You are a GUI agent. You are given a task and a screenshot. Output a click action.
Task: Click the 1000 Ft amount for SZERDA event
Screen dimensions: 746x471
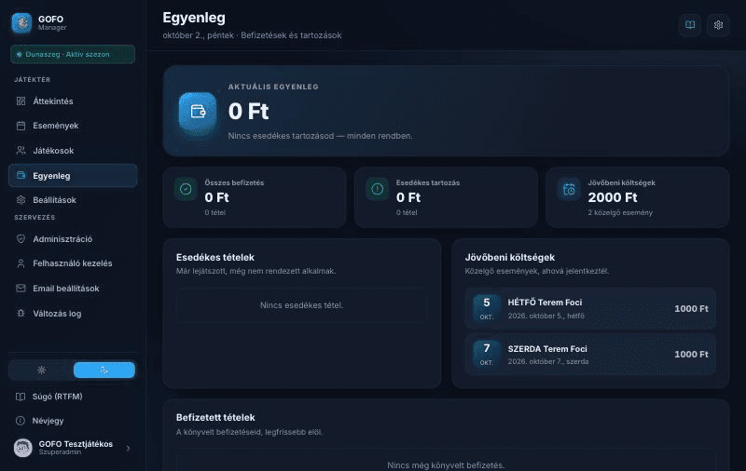[x=691, y=355]
